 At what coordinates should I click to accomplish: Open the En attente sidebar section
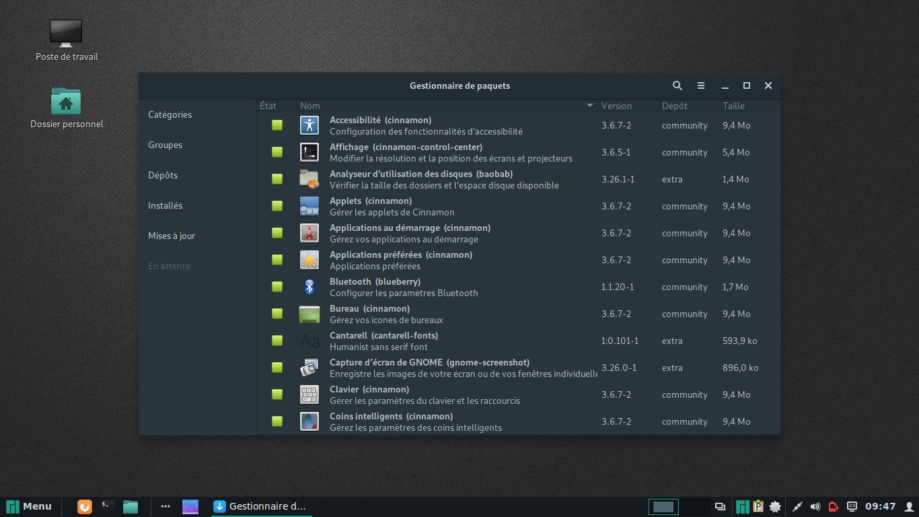coord(169,266)
